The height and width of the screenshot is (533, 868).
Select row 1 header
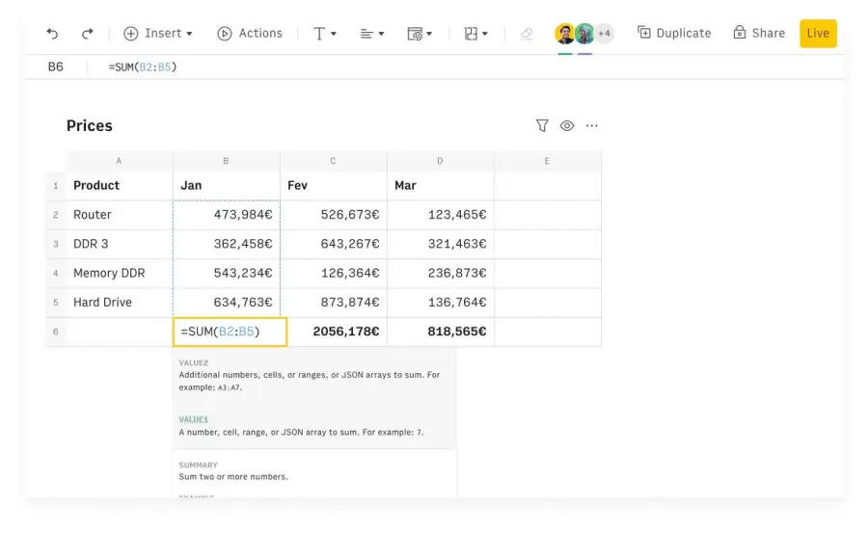click(55, 185)
